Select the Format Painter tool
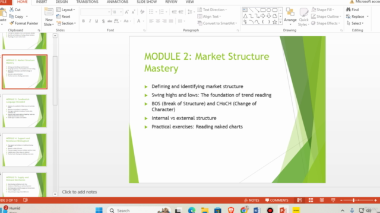 point(24,23)
